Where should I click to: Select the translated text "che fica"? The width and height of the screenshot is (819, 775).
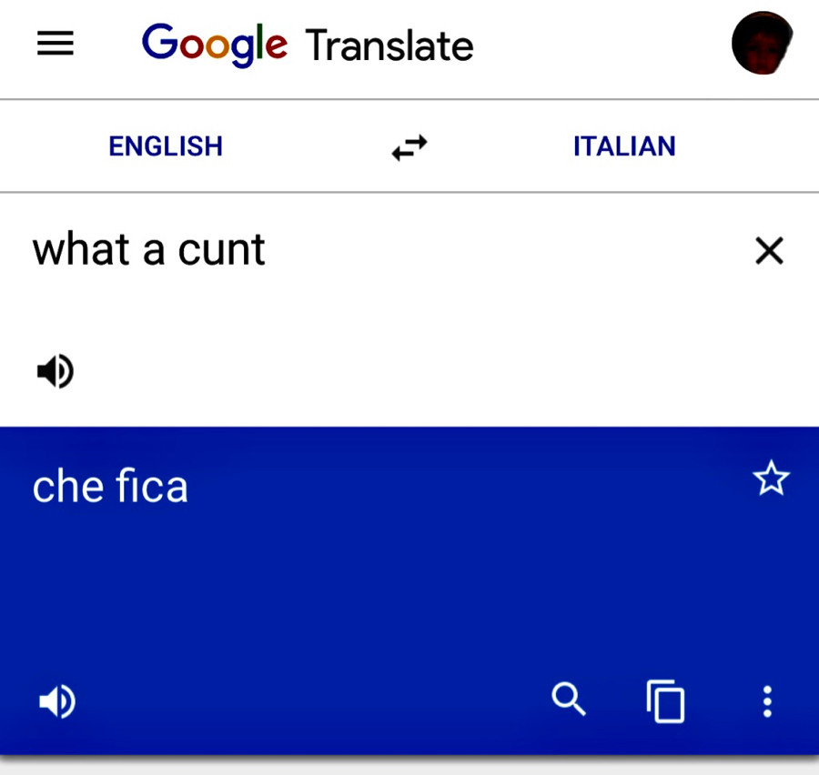click(110, 486)
